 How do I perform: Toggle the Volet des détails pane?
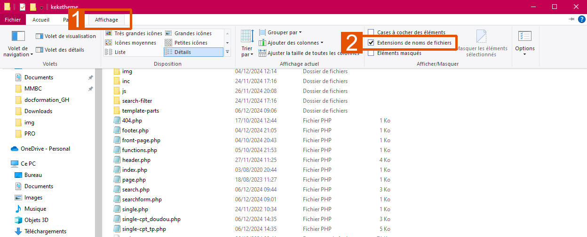click(x=60, y=50)
